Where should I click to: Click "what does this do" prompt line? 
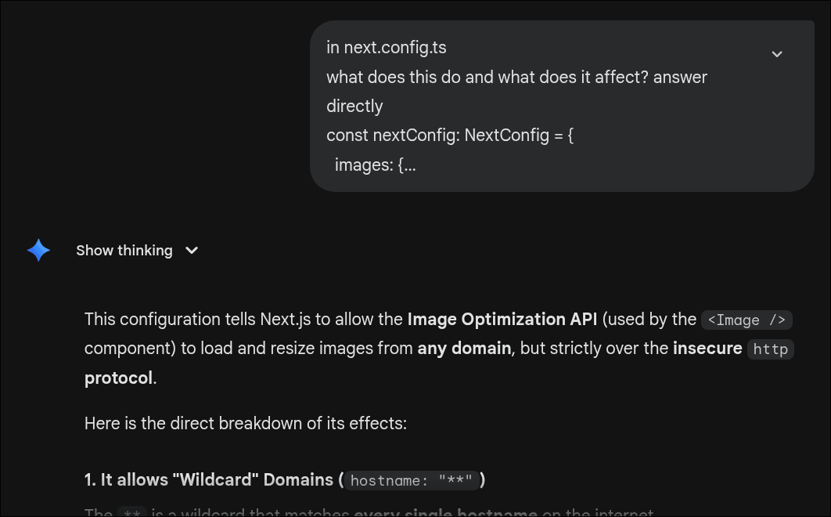click(x=516, y=77)
